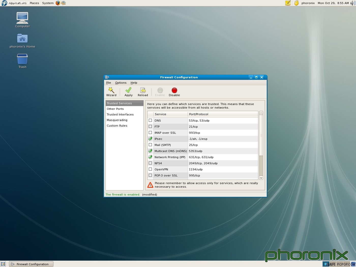The height and width of the screenshot is (267, 356).
Task: Click the 1194/udp port cell
Action: pos(223,169)
